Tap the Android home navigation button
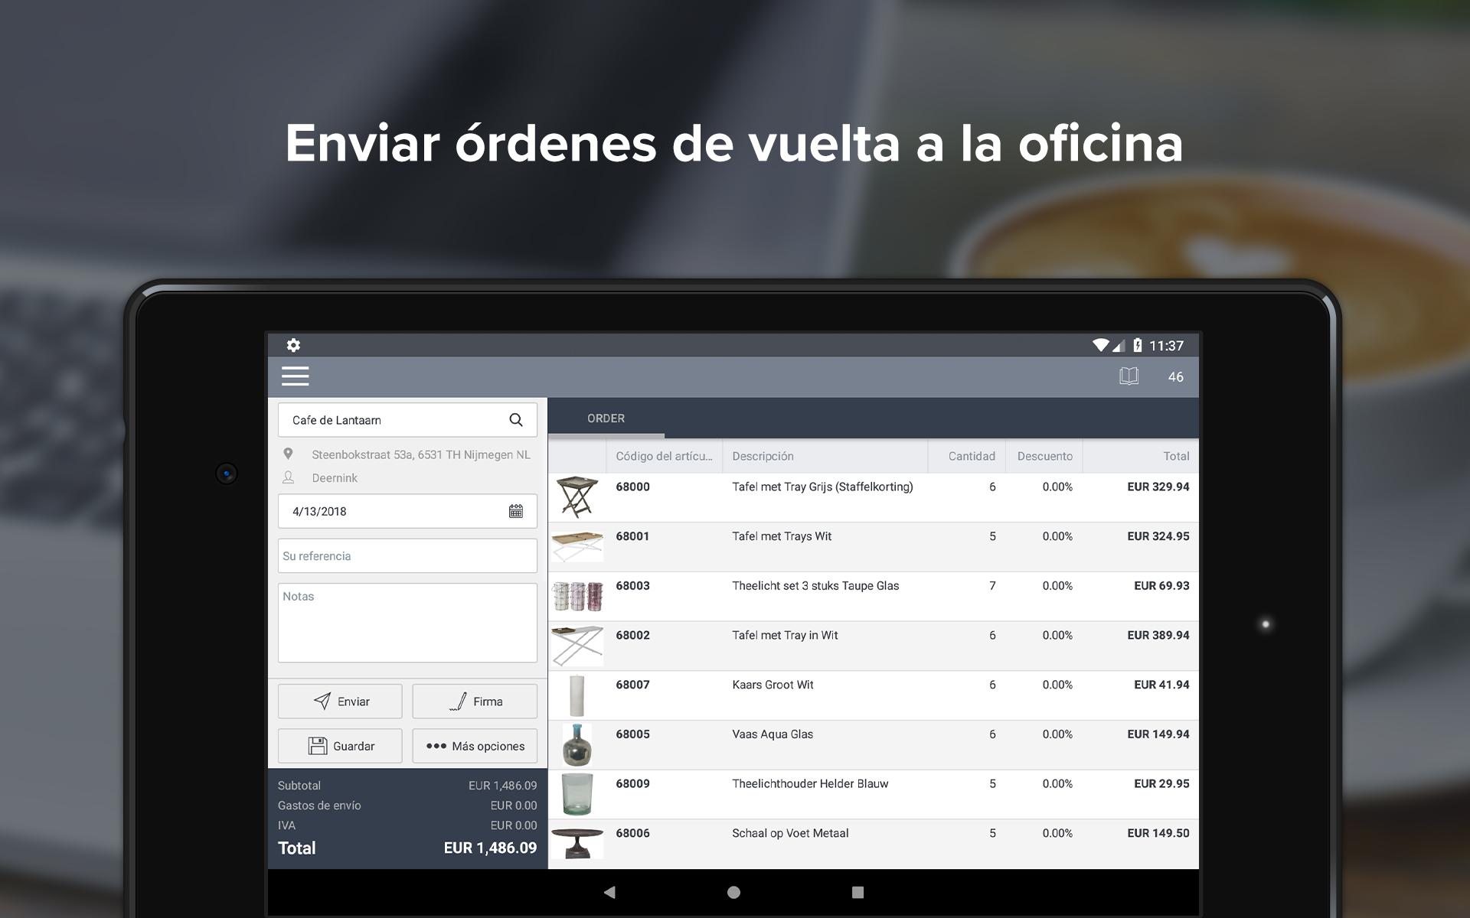The width and height of the screenshot is (1470, 918). (733, 892)
